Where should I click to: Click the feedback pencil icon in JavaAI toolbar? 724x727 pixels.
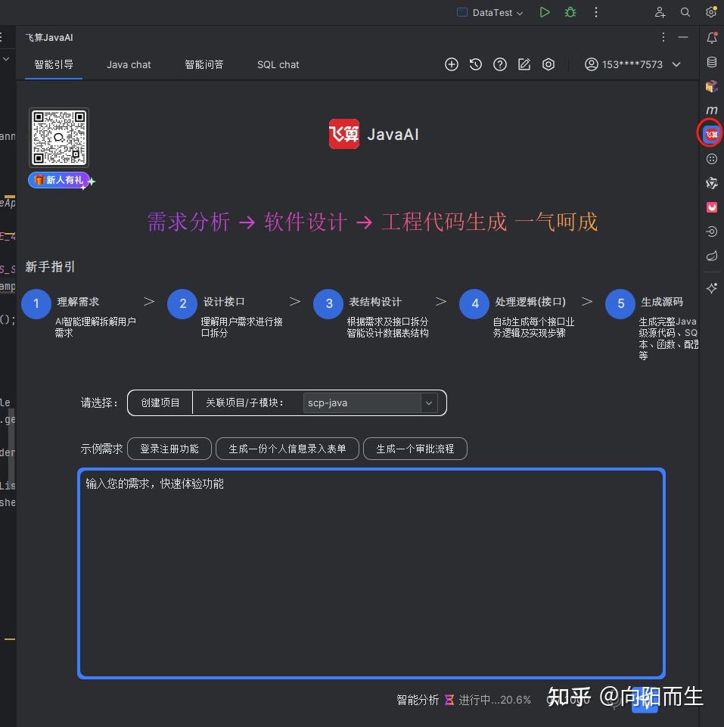click(524, 64)
